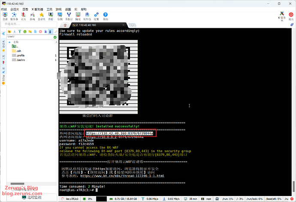The height and width of the screenshot is (202, 296).
Task: Open the X服务器 menu
Action: click(x=37, y=9)
